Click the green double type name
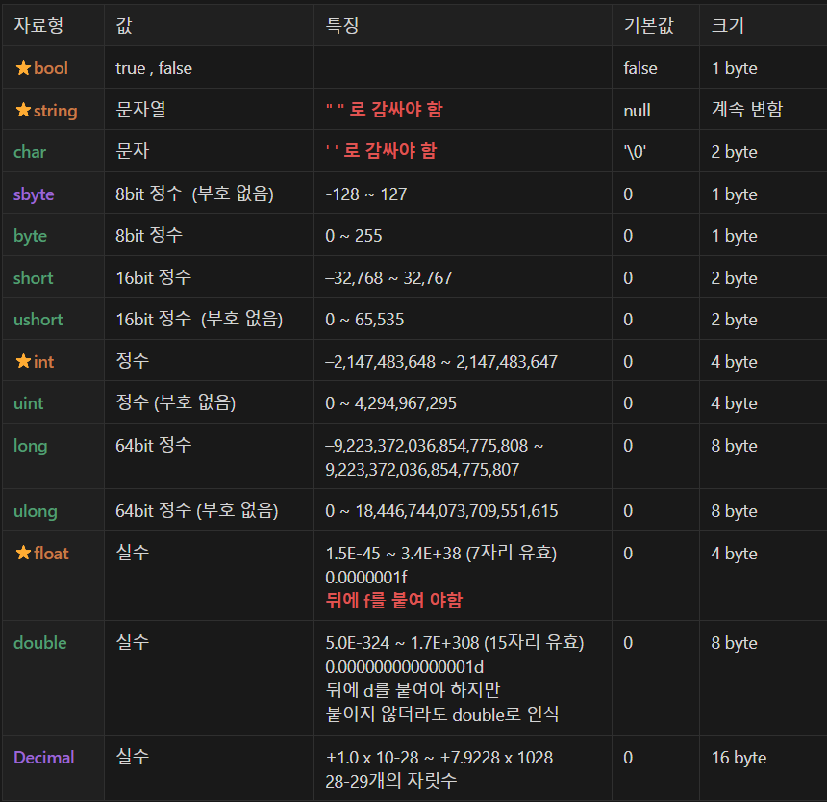This screenshot has width=827, height=802. point(40,643)
